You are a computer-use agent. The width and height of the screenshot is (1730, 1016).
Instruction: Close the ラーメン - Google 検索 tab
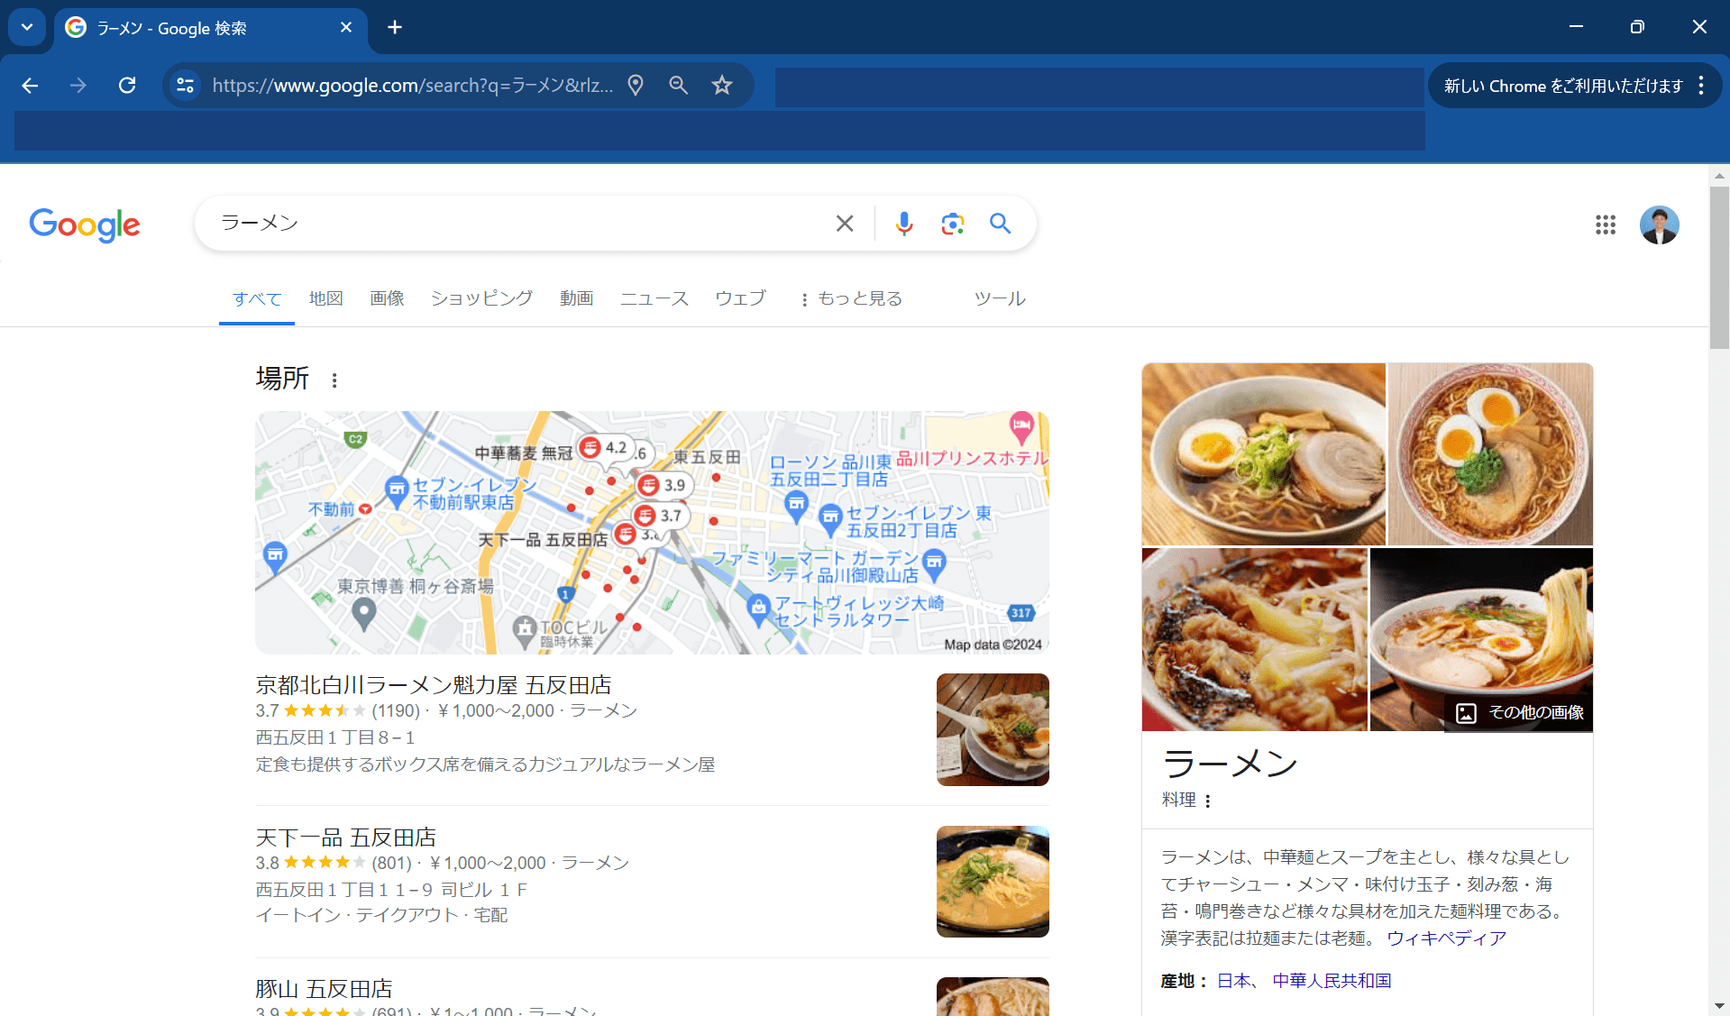coord(346,28)
